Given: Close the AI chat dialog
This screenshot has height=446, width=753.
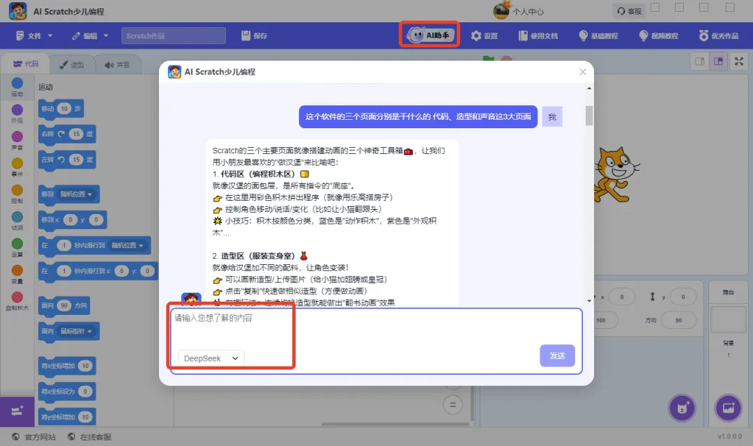Looking at the screenshot, I should click(582, 72).
